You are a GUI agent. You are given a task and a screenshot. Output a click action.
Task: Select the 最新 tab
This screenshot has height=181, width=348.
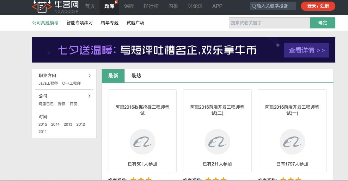click(113, 76)
